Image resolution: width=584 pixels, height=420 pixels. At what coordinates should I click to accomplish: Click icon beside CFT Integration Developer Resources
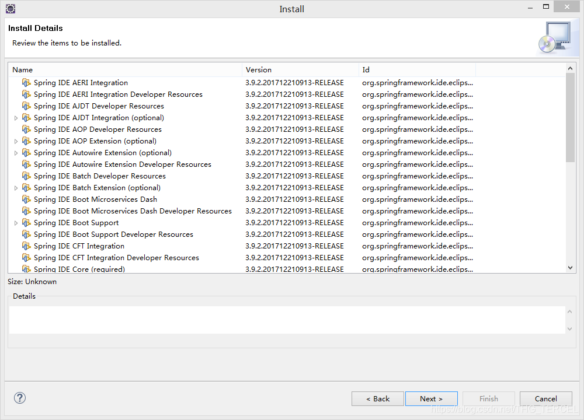26,257
